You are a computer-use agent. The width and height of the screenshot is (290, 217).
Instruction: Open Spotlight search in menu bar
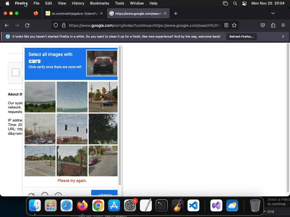click(x=235, y=3)
